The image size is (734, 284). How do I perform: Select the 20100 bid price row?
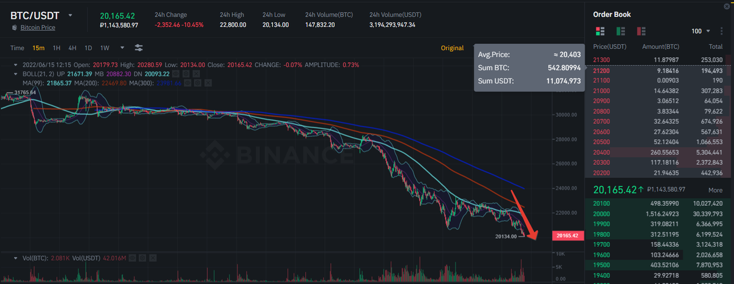click(x=659, y=204)
